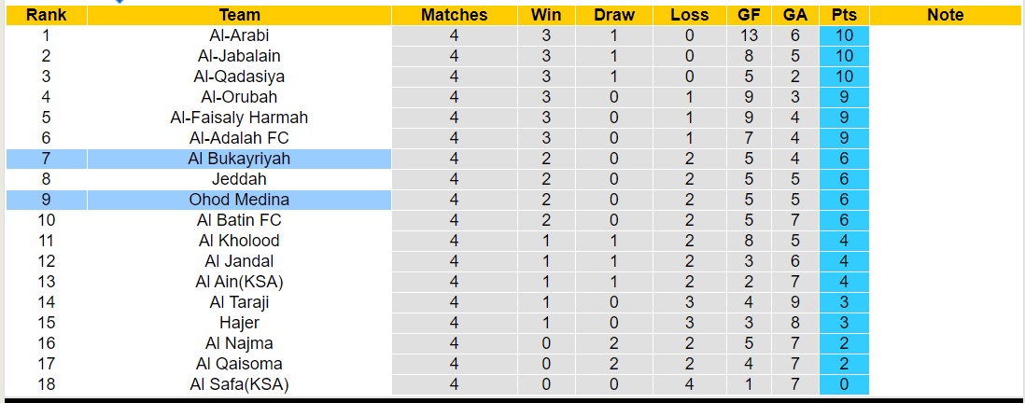The height and width of the screenshot is (403, 1025).
Task: Sort by the Matches column header
Action: coord(454,15)
